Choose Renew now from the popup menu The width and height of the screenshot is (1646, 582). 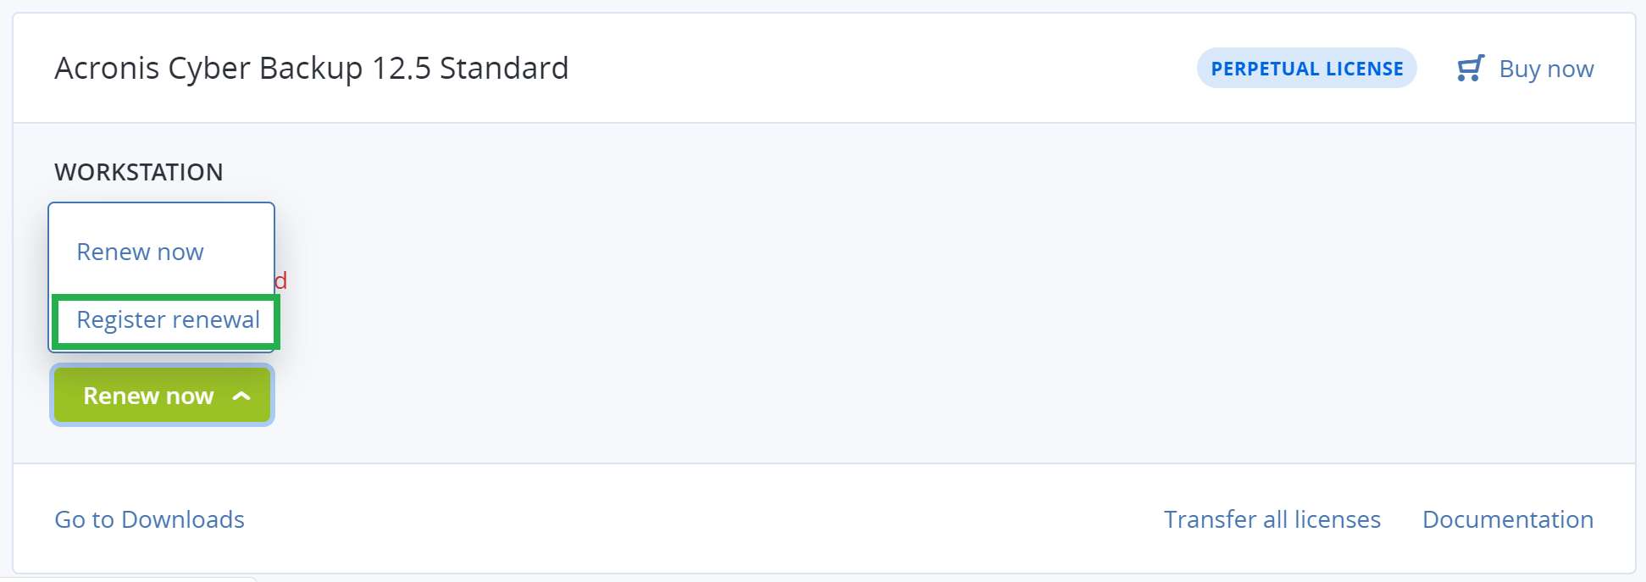click(140, 252)
